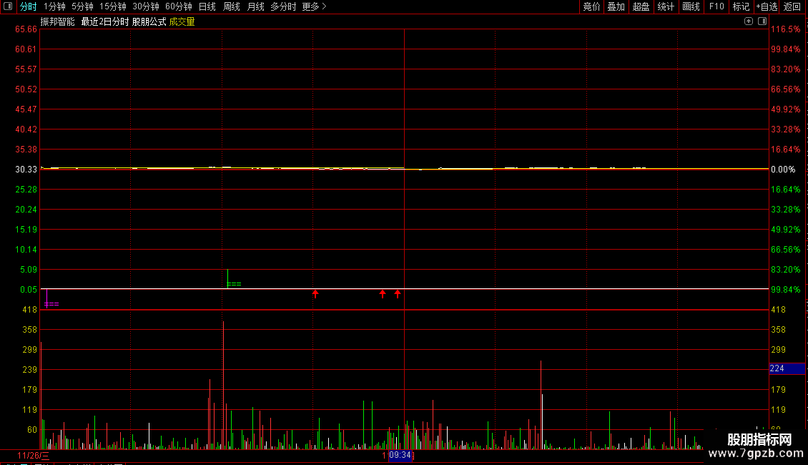The width and height of the screenshot is (808, 465).
Task: Click the 股朋公式 indicator label
Action: pyautogui.click(x=149, y=21)
